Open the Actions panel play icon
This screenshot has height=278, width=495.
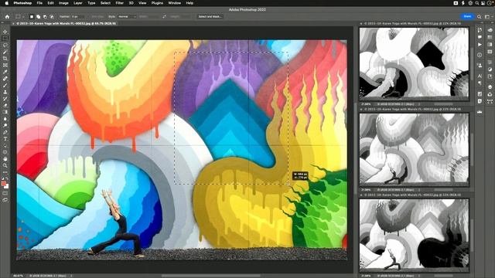[480, 45]
